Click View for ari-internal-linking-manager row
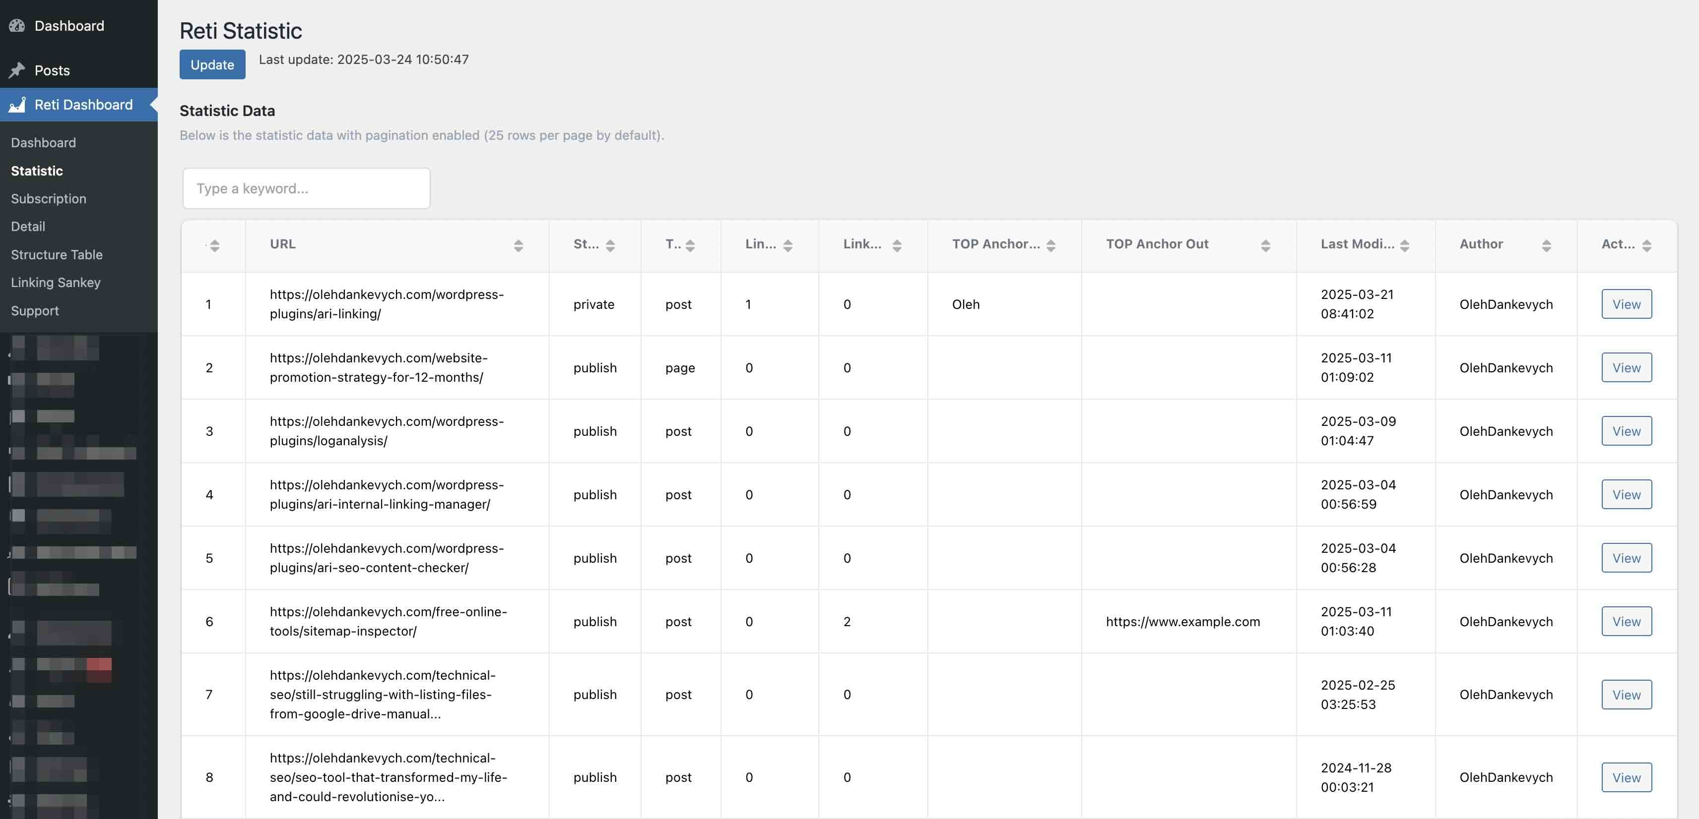This screenshot has height=819, width=1699. coord(1627,494)
